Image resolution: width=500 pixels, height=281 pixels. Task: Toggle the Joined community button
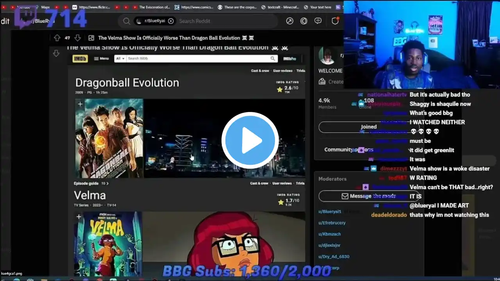(x=368, y=127)
